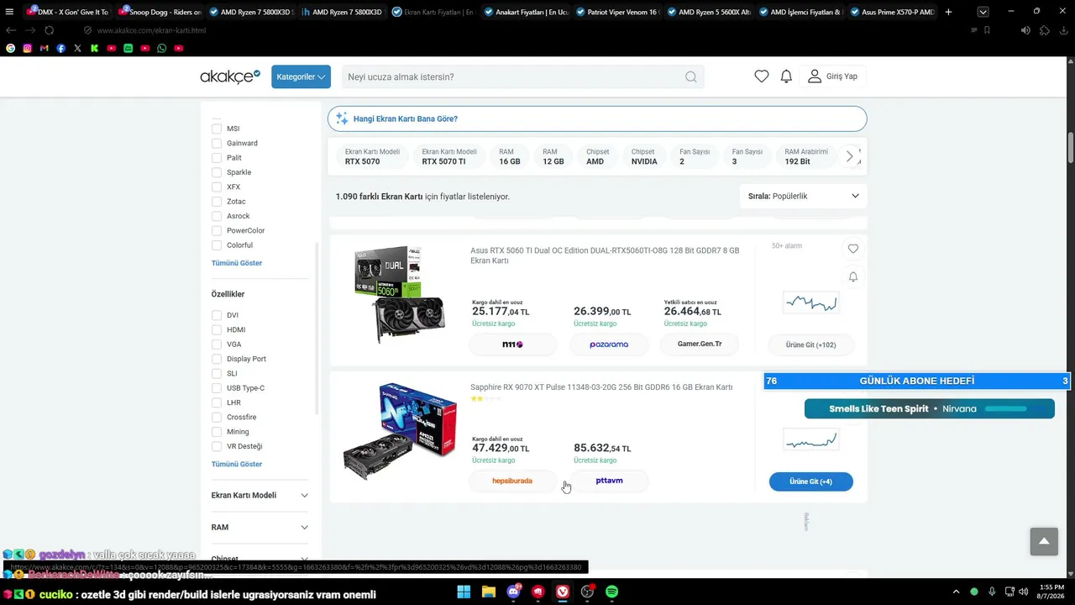Open favorites heart in site header
Image resolution: width=1075 pixels, height=605 pixels.
(x=762, y=76)
